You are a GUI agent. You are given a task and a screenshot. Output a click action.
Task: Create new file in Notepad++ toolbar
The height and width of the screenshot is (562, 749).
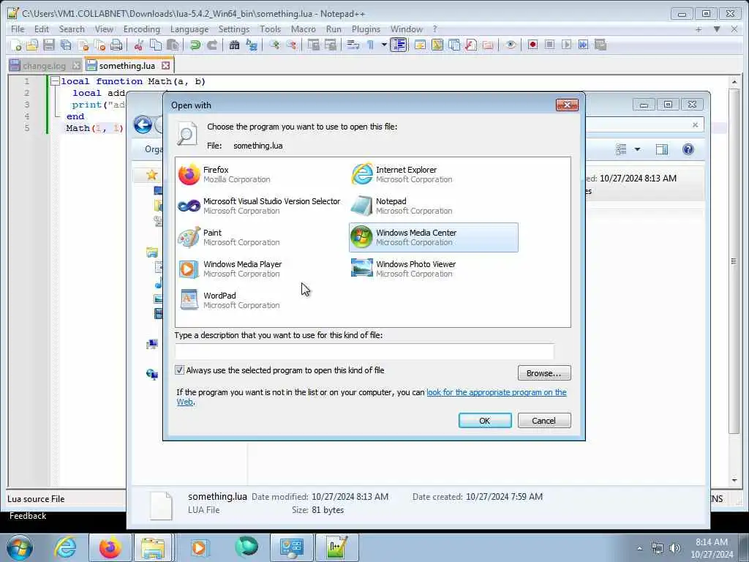(16, 45)
